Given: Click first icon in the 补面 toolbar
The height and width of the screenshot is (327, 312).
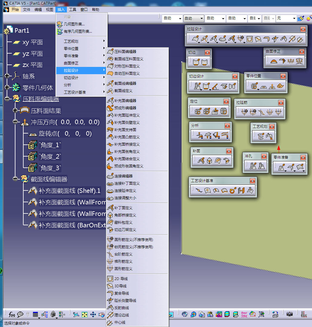Looking at the screenshot, I should [x=201, y=161].
